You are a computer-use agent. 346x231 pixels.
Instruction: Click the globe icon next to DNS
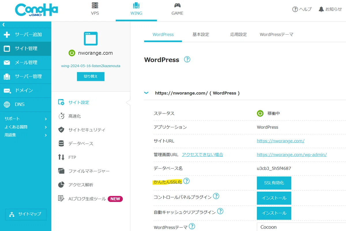click(7, 105)
